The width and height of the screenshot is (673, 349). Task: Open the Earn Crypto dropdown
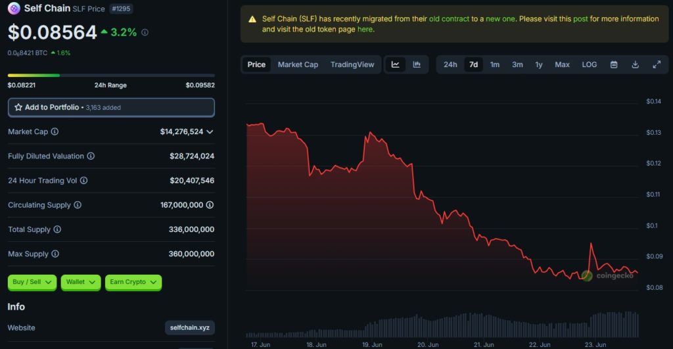133,282
